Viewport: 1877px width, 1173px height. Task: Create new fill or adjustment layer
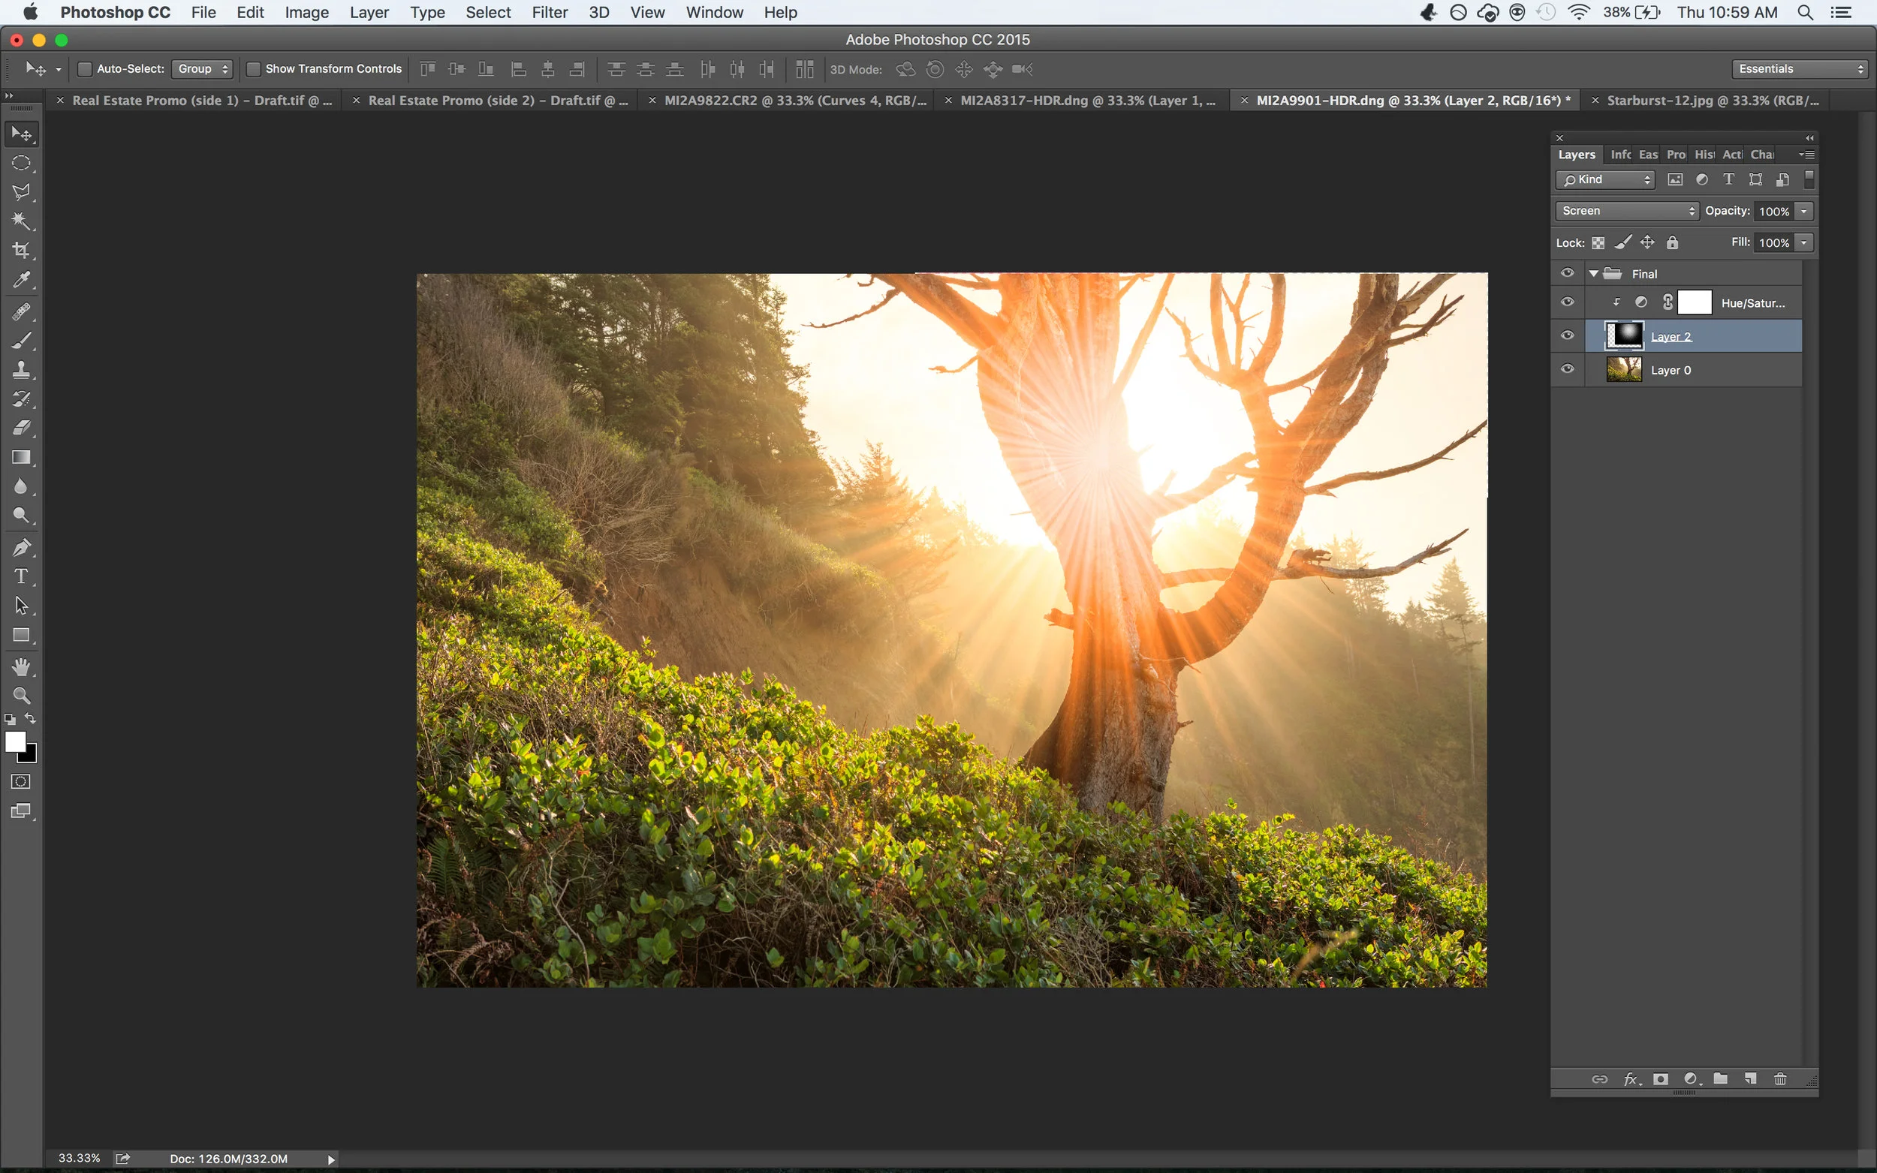1692,1079
